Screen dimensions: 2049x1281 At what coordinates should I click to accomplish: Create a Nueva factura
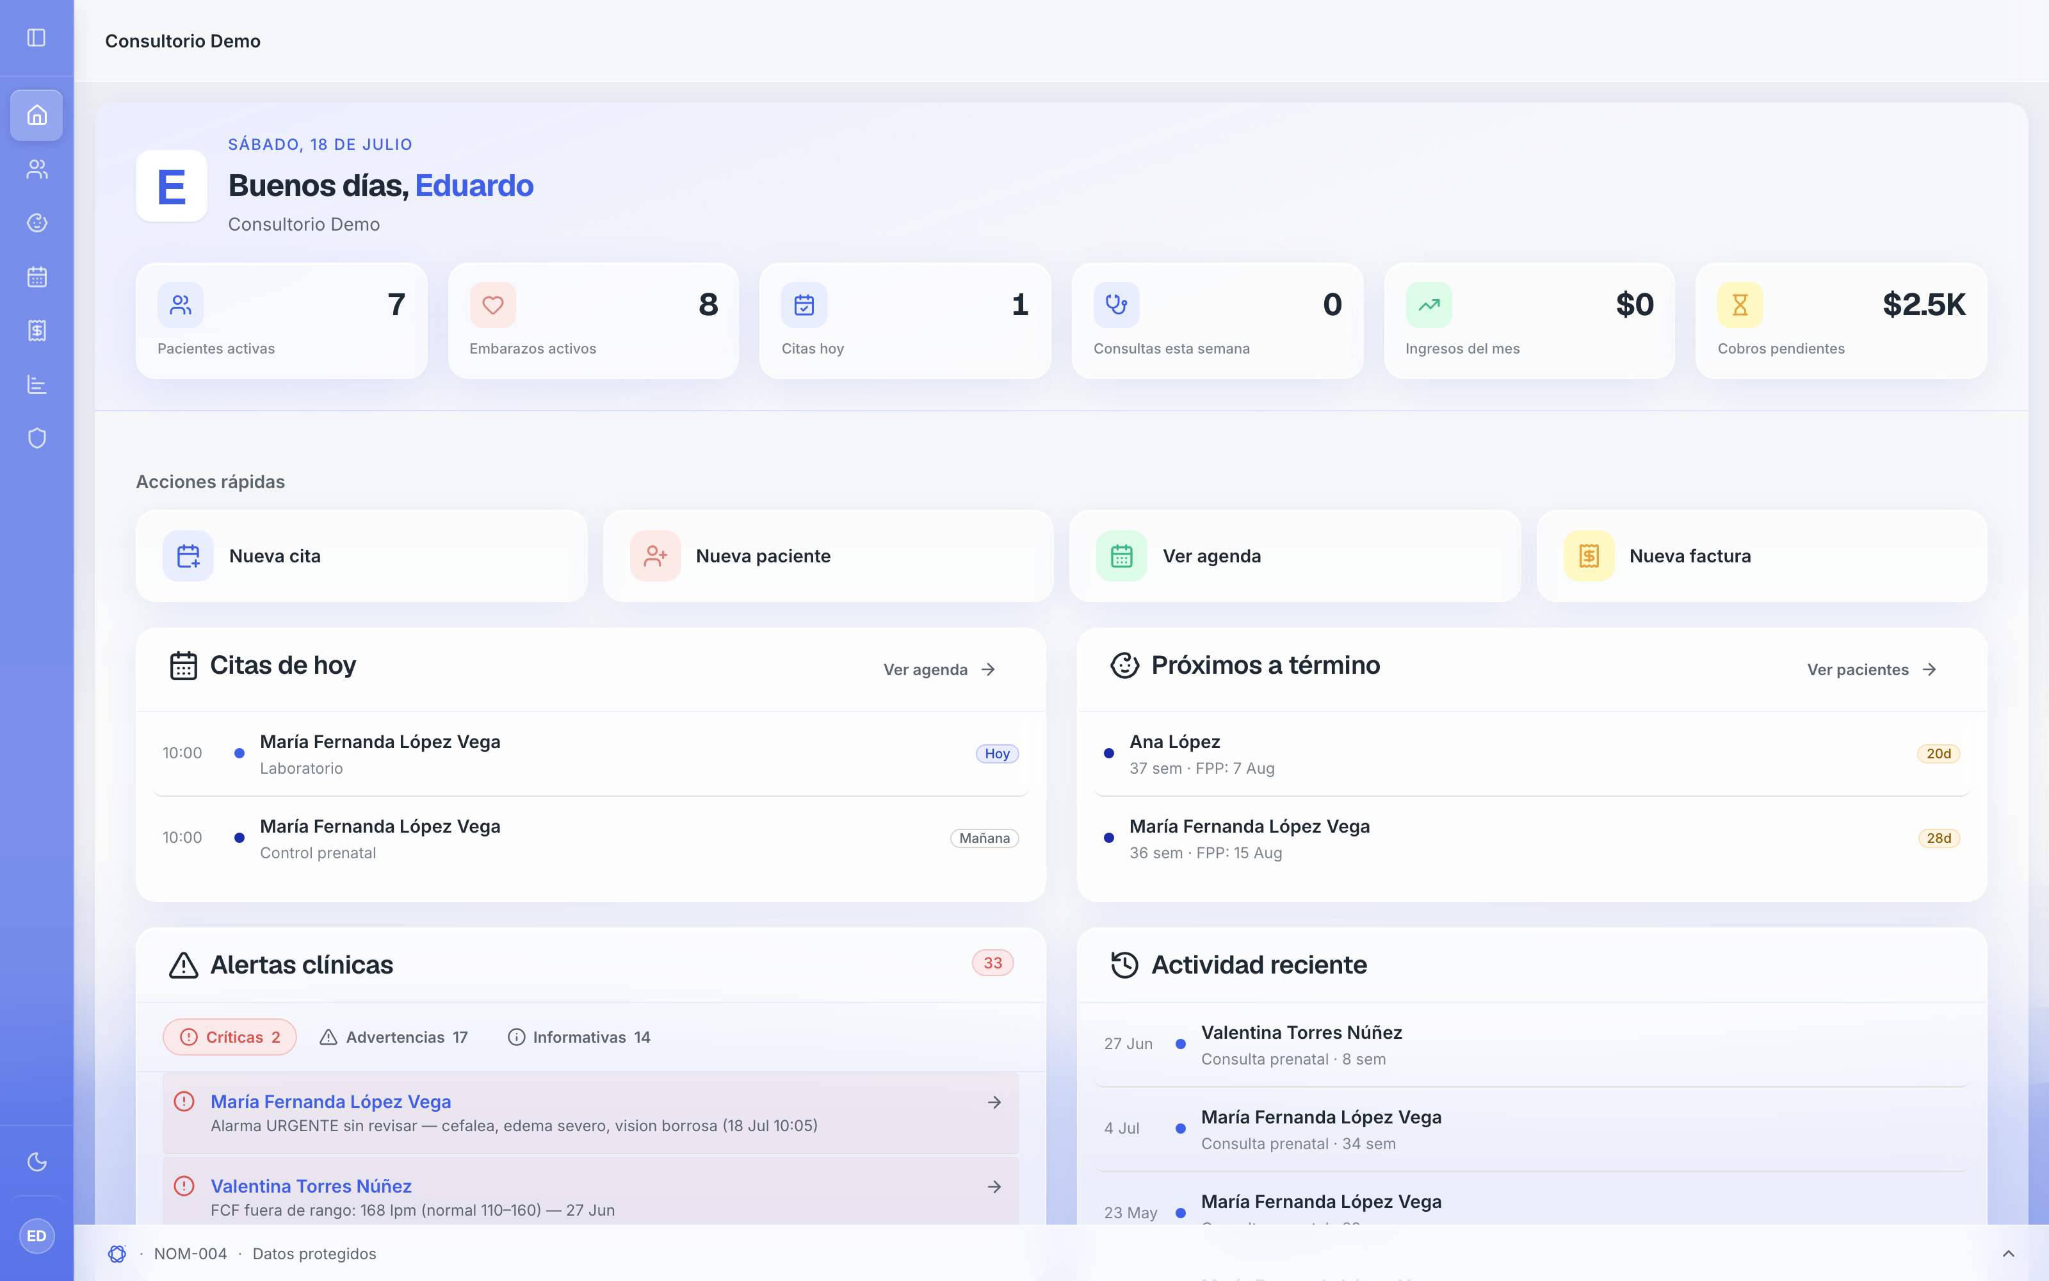click(1761, 556)
